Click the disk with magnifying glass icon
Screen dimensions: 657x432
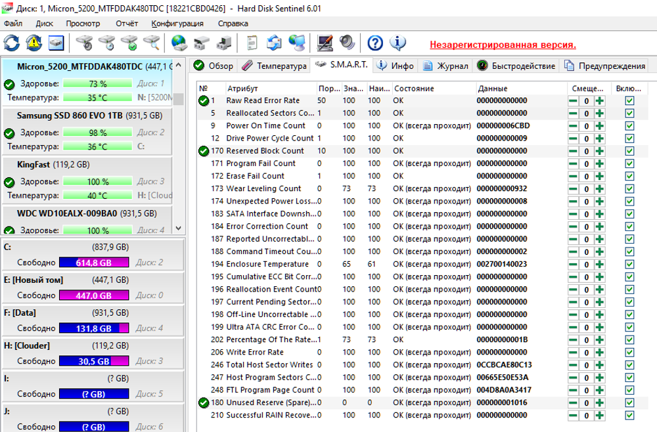coord(152,43)
